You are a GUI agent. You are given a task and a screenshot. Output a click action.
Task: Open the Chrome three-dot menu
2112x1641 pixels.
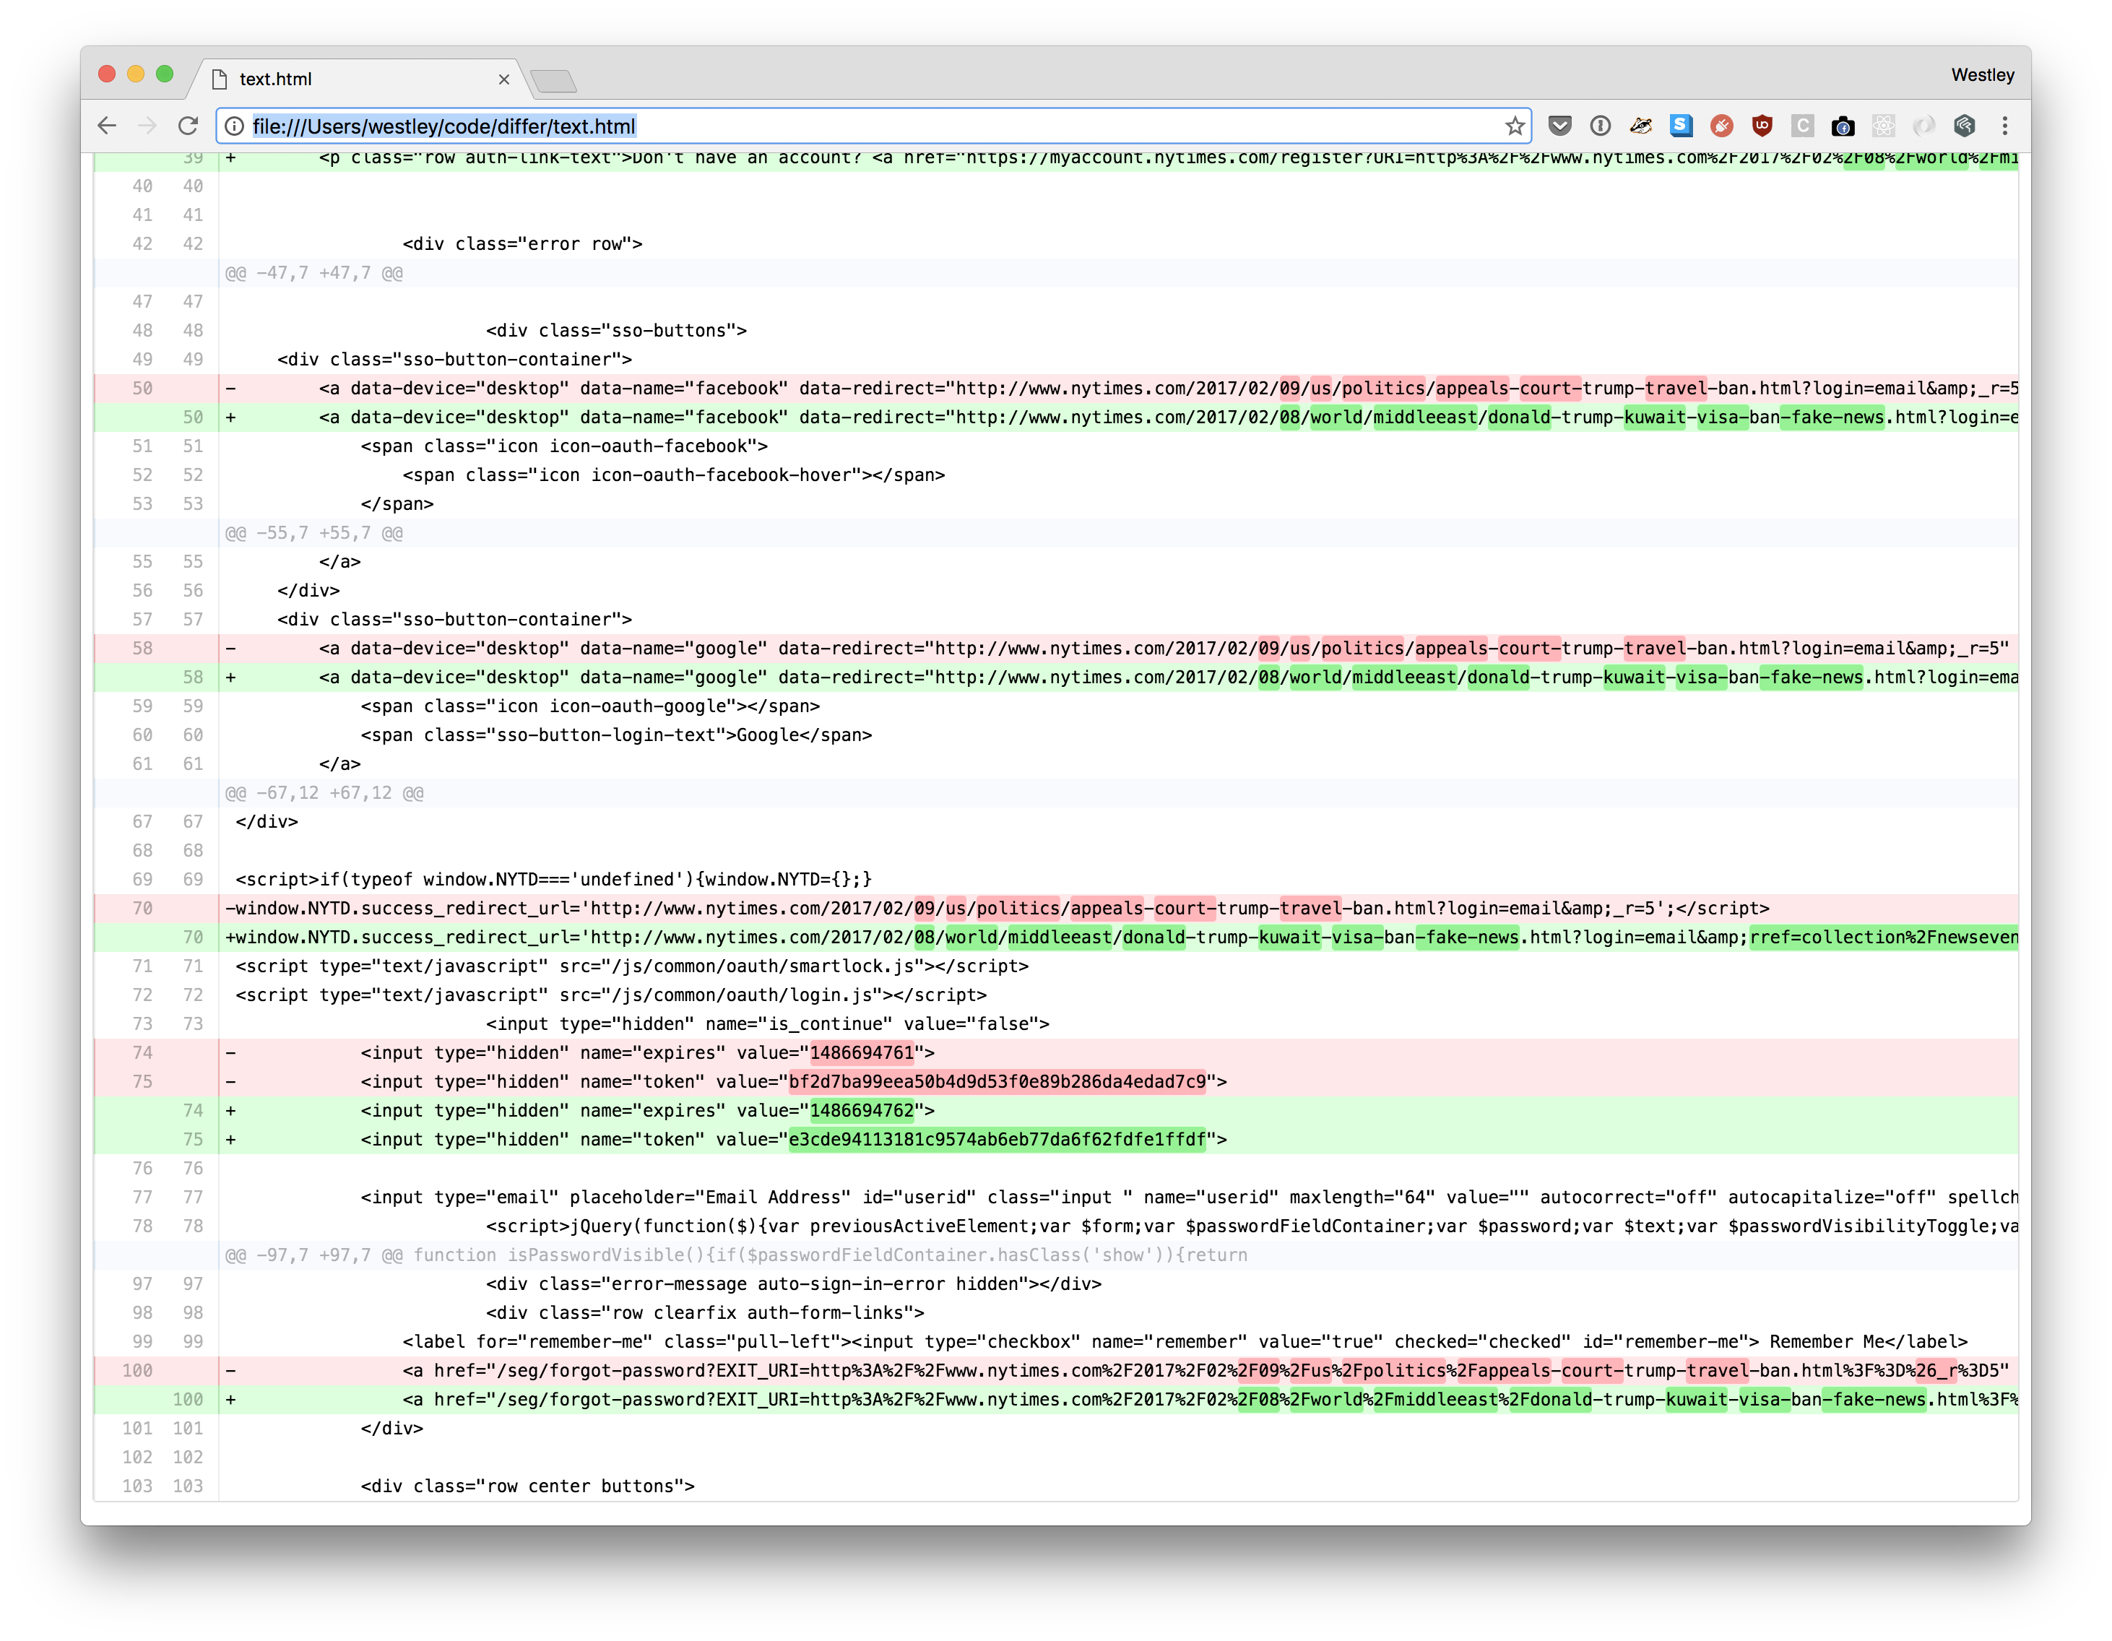tap(2004, 126)
